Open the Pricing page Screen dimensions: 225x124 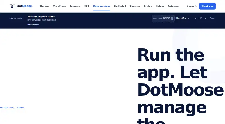click(x=148, y=6)
